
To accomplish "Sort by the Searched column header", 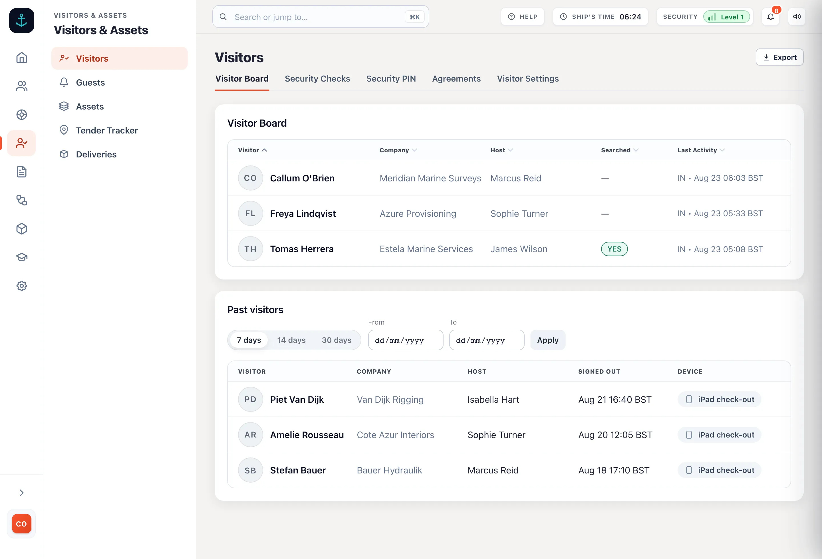I will 620,150.
